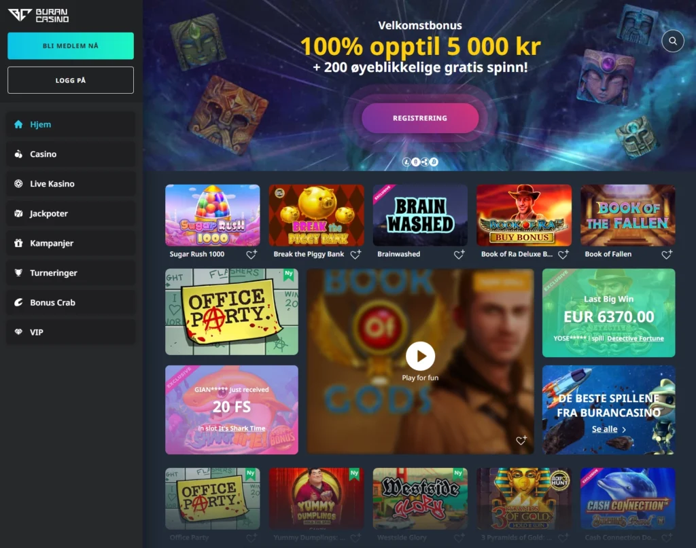Screen dimensions: 696x548
Task: Toggle favorite heart for Brainwashed
Action: tap(459, 255)
